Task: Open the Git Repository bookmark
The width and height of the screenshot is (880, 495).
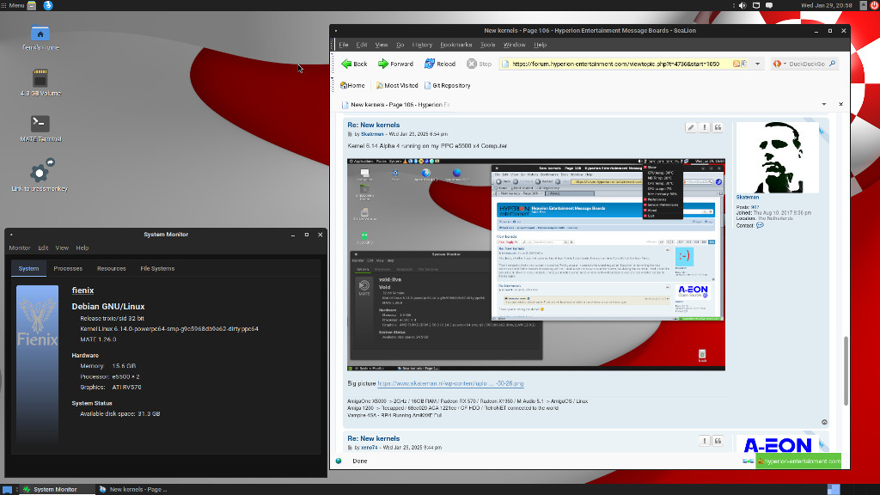Action: pyautogui.click(x=447, y=85)
